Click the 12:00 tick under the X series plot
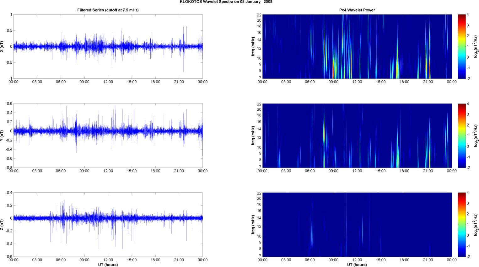The image size is (479, 267). coord(108,82)
